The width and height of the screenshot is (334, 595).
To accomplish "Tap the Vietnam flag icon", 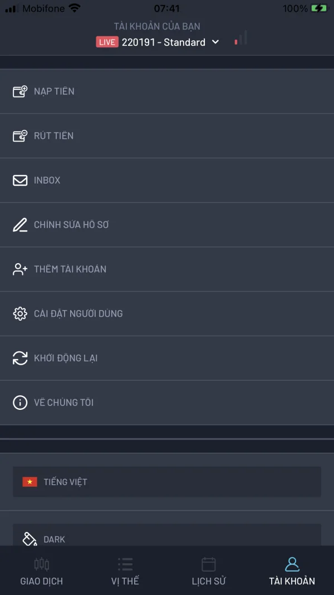I will pyautogui.click(x=30, y=482).
